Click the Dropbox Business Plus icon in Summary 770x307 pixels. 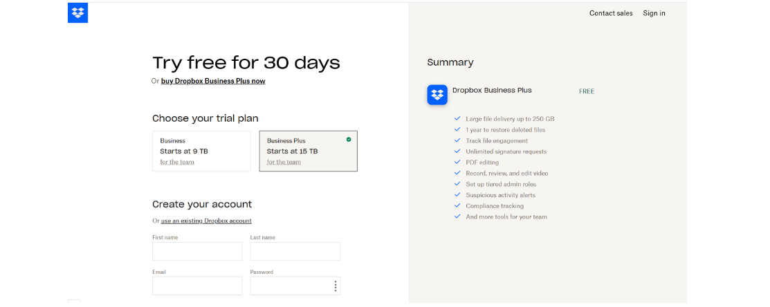(437, 95)
